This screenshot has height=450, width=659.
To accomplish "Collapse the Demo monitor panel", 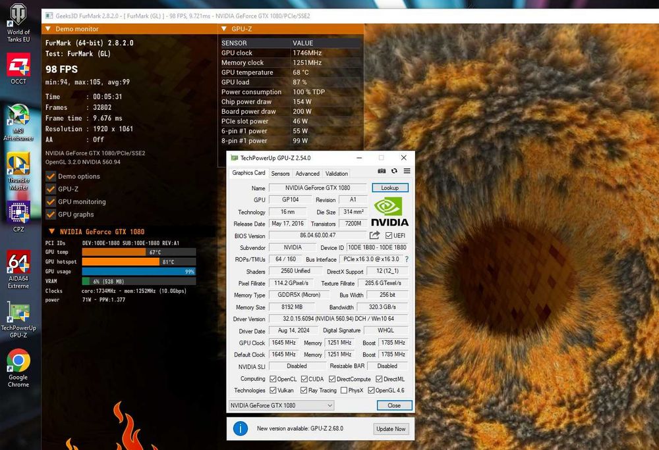I will point(48,29).
